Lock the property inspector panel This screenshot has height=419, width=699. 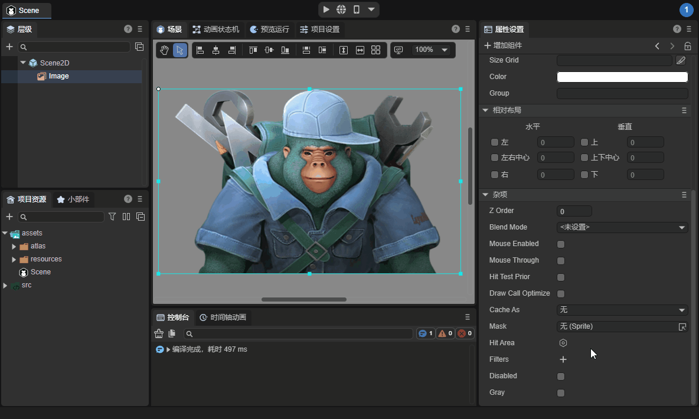click(688, 45)
